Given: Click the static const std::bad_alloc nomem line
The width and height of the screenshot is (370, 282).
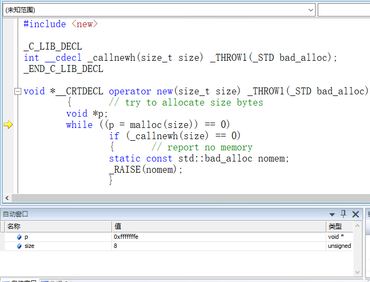Looking at the screenshot, I should click(199, 158).
